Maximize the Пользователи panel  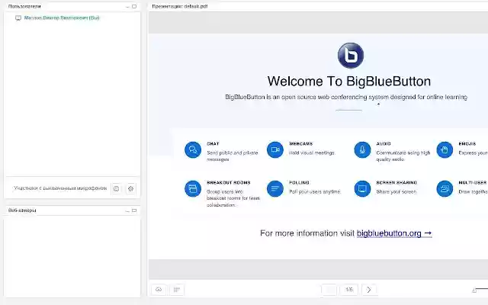[134, 7]
